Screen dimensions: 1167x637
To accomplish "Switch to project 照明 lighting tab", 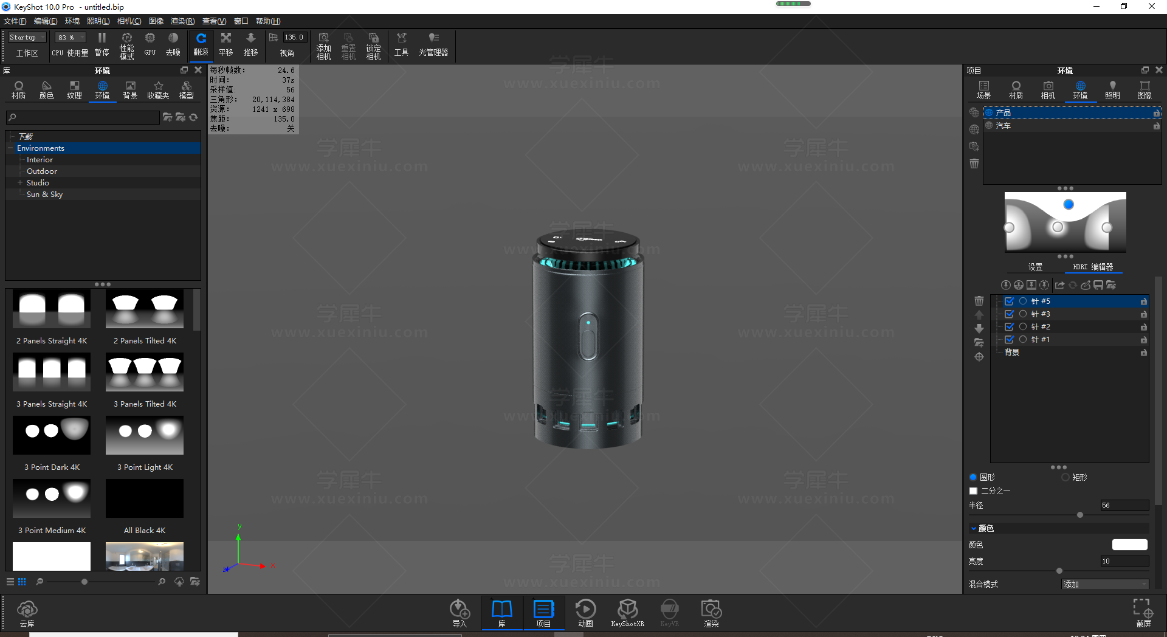I will click(x=1112, y=90).
